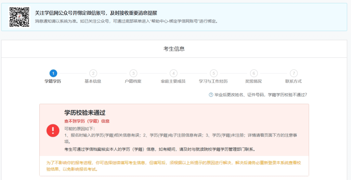Go to the step 6 circle
Image resolution: width=351 pixels, height=180 pixels.
(254, 73)
